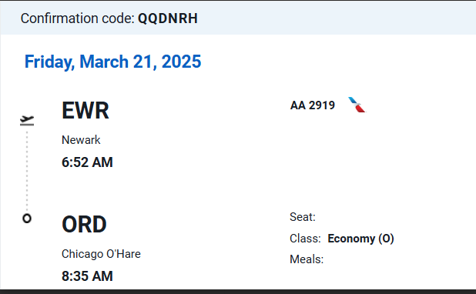
Task: Click the ORD airport code
Action: (x=84, y=225)
